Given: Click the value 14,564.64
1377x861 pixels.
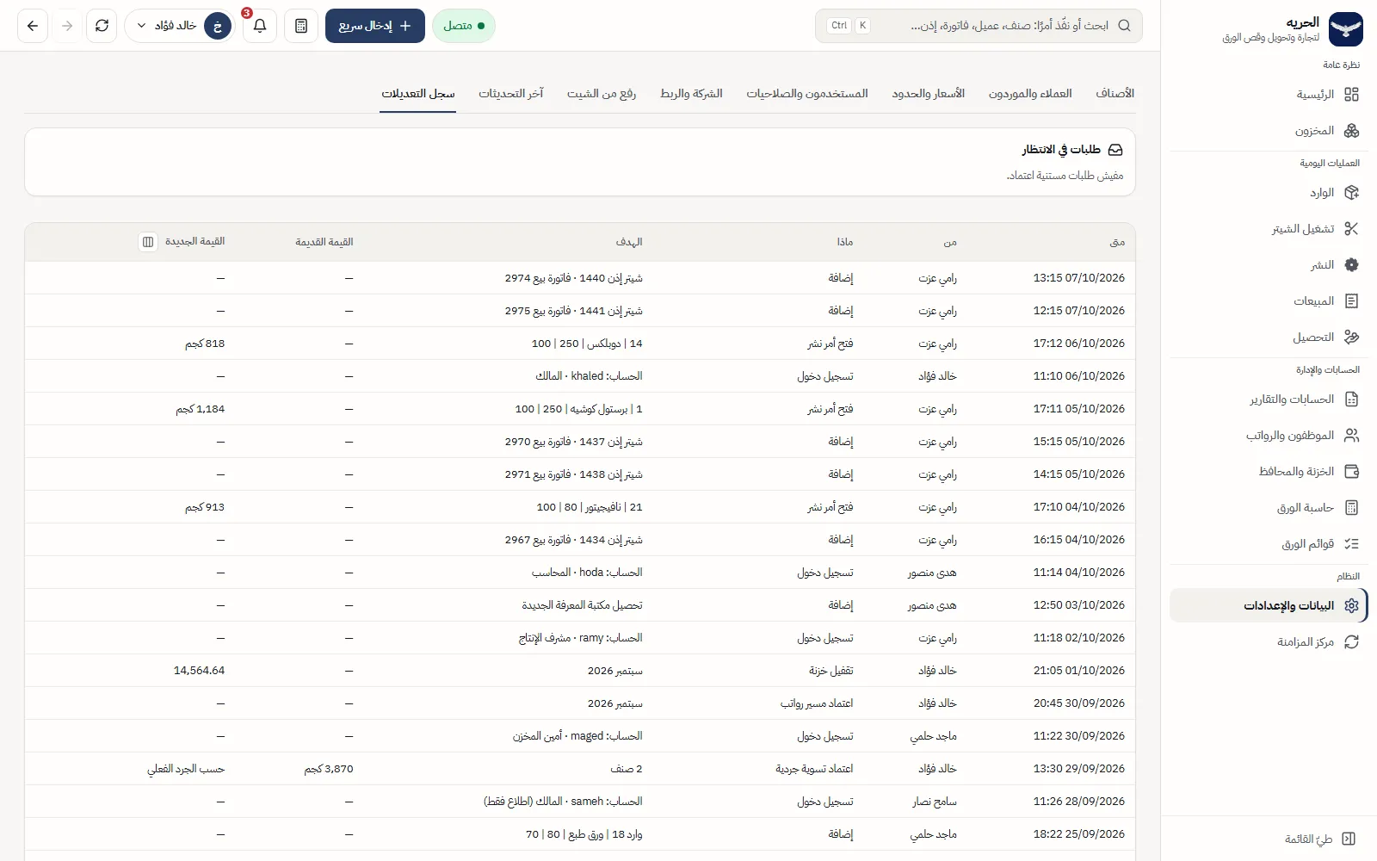Looking at the screenshot, I should click(x=199, y=671).
